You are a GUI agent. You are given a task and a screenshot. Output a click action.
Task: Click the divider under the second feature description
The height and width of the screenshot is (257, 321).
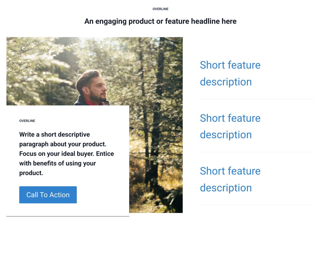257,152
